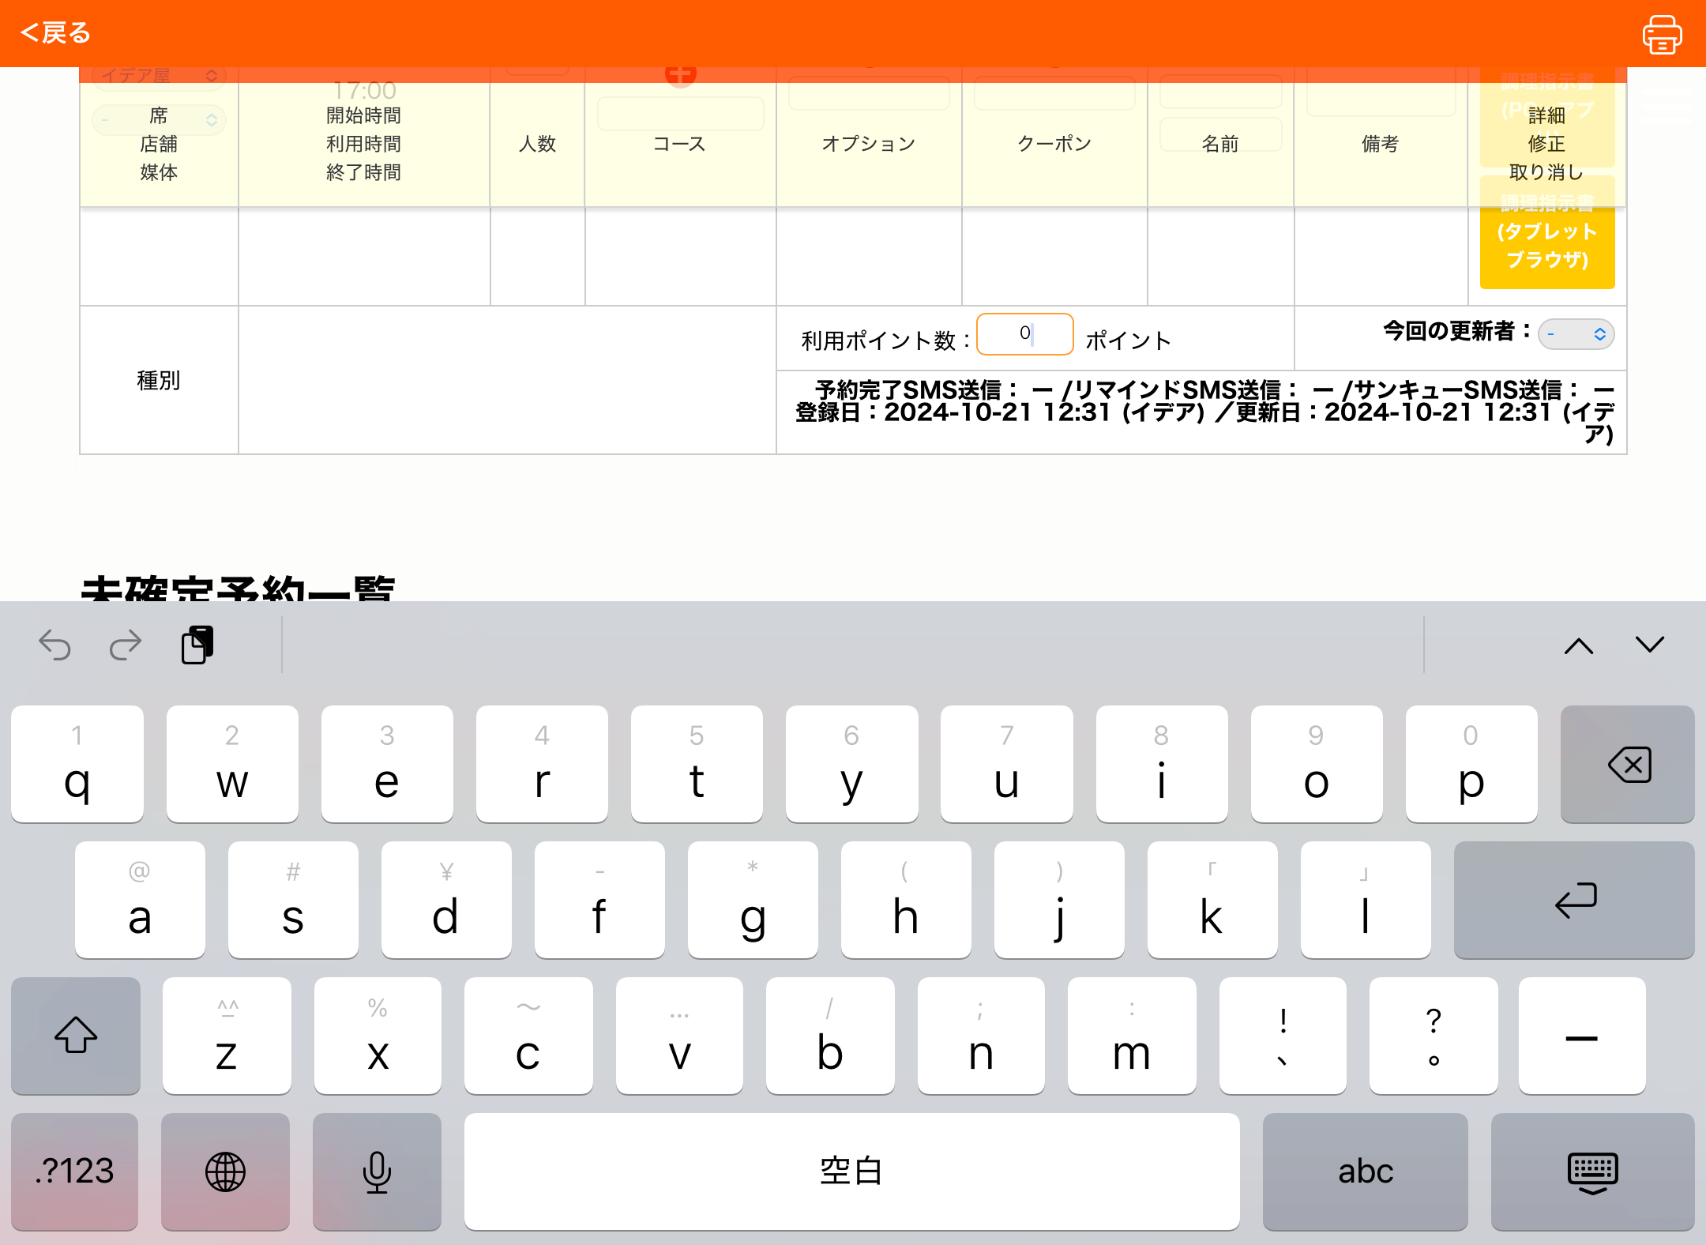Tap the shift key arrow
The image size is (1706, 1245).
pyautogui.click(x=76, y=1036)
